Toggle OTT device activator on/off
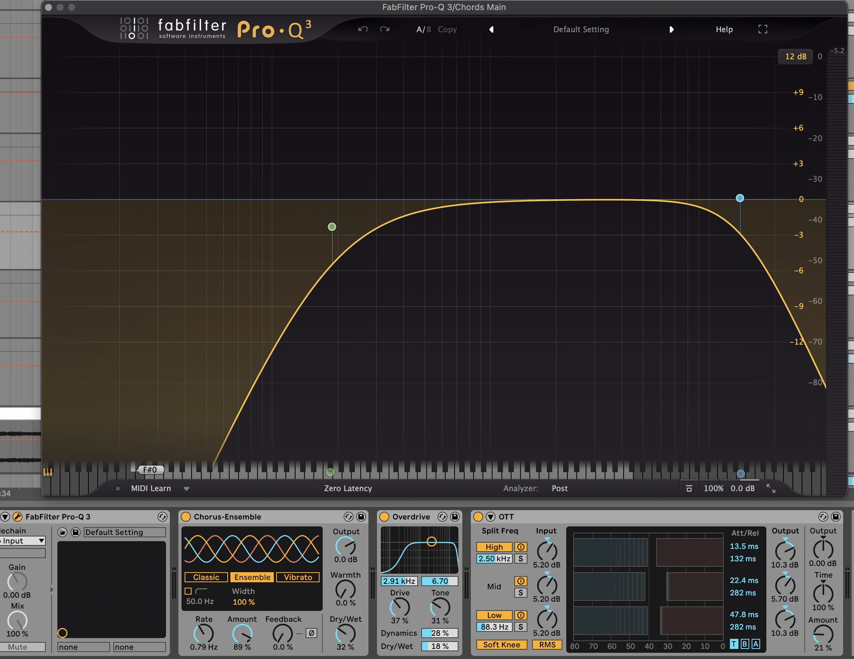 pos(478,517)
